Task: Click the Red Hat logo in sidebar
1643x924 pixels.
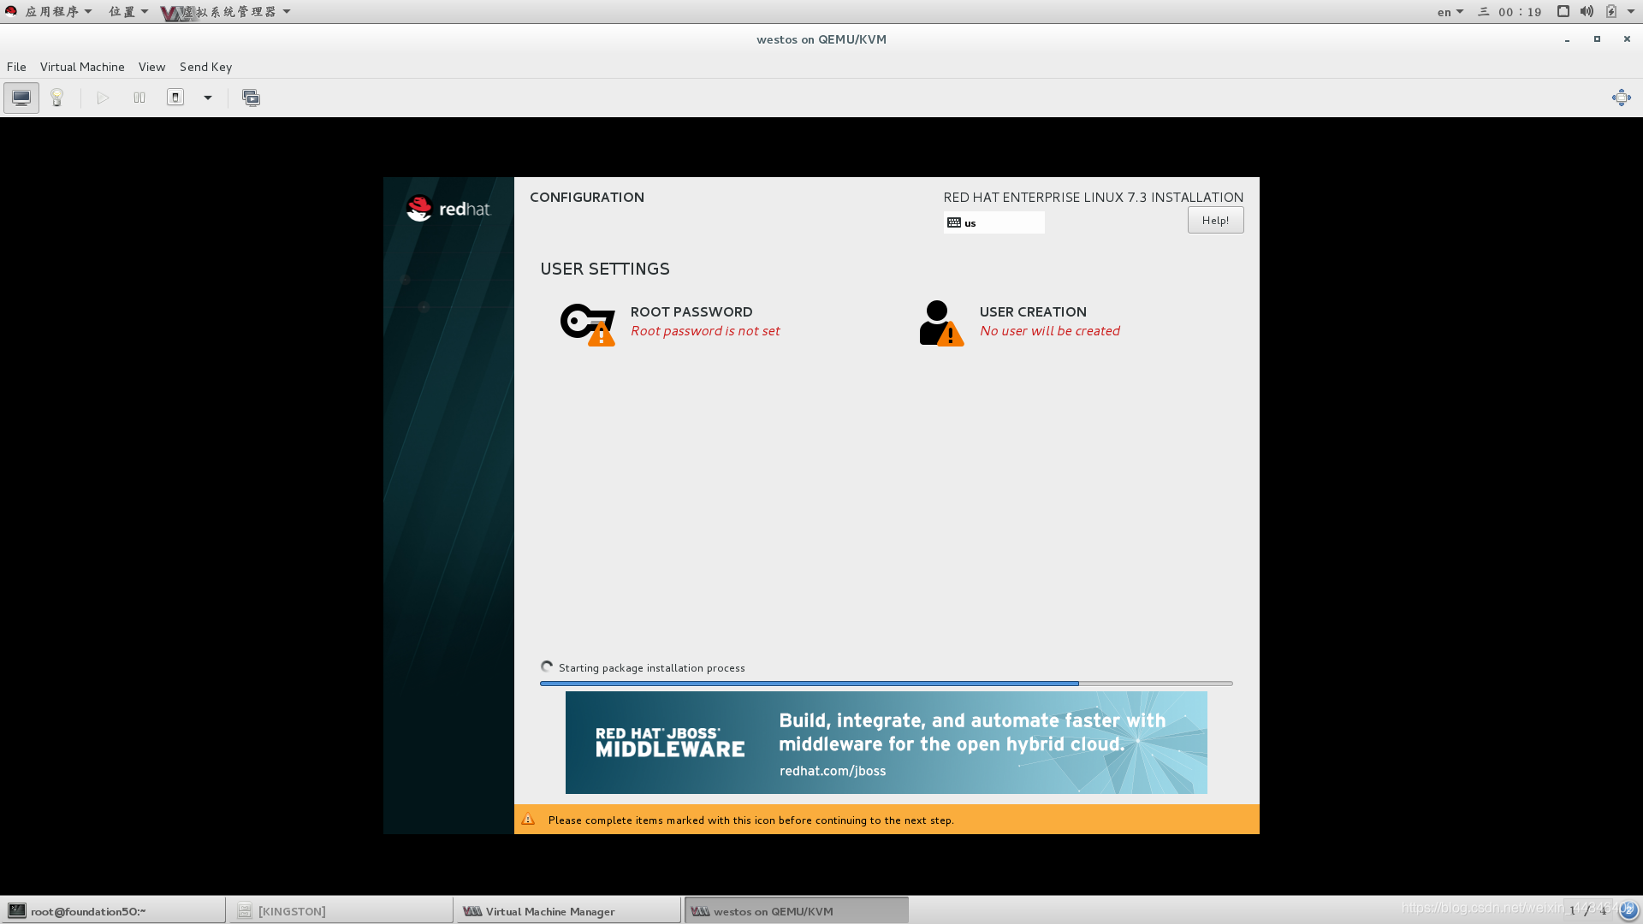Action: (x=448, y=208)
